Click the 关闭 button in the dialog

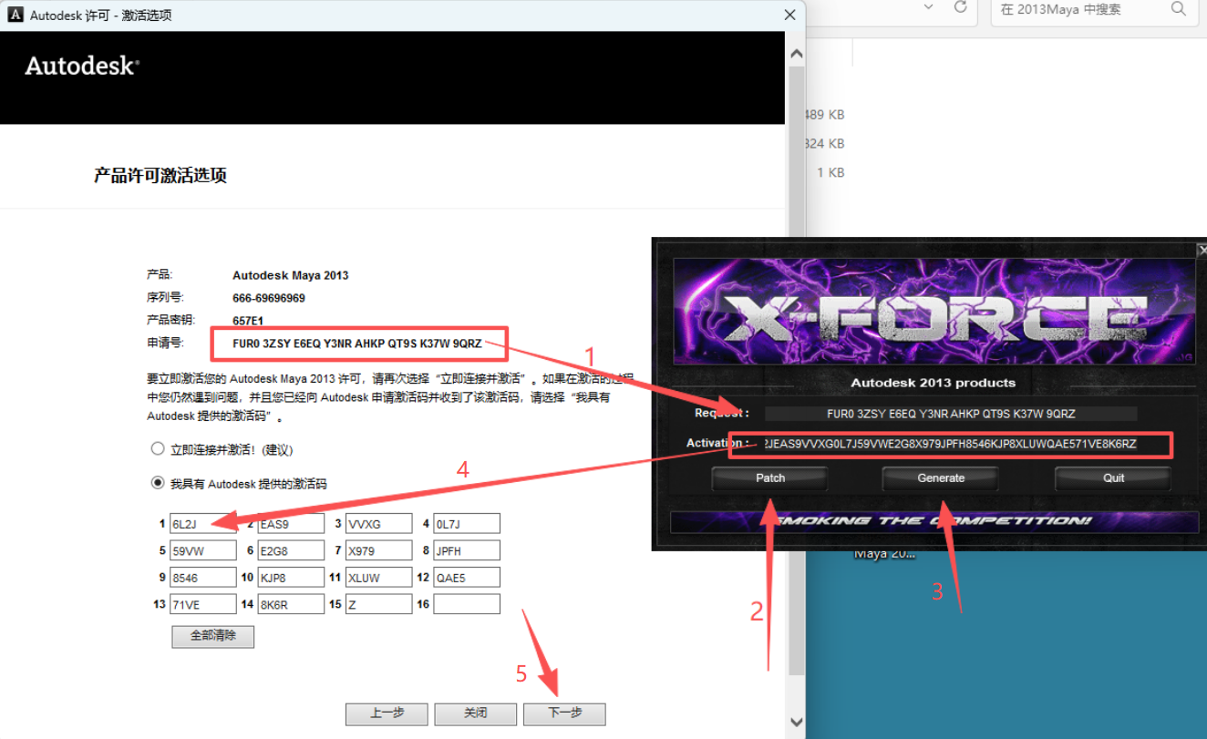475,713
